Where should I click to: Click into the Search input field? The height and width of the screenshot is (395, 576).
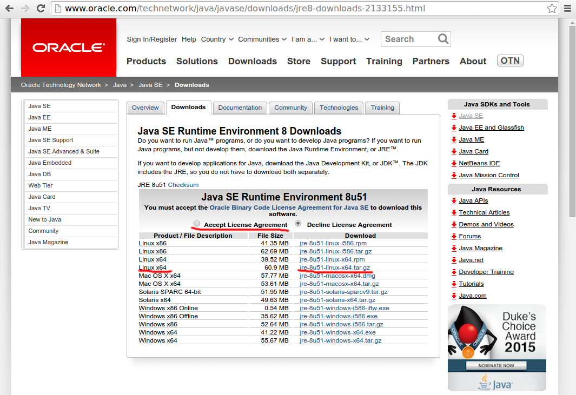tap(409, 39)
